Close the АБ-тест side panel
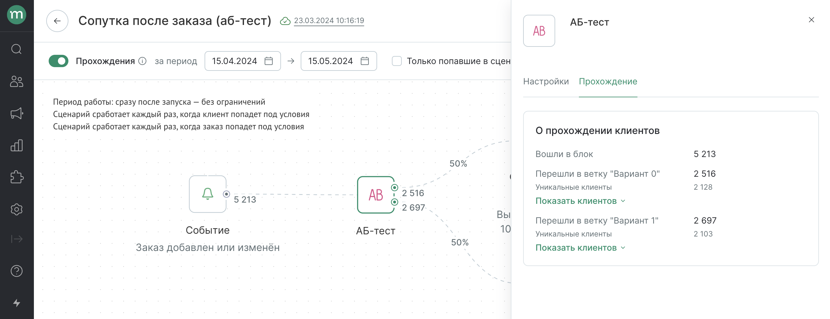This screenshot has height=319, width=830. [812, 20]
